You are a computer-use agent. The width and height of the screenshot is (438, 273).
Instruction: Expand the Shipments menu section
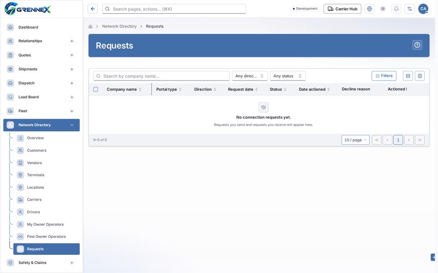pos(72,69)
